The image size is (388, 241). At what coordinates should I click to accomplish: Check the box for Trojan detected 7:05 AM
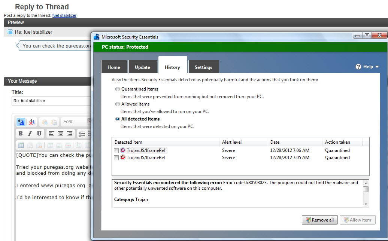tap(116, 158)
